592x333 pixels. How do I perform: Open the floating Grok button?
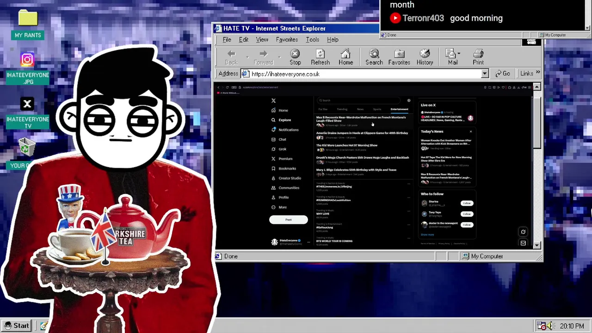(523, 232)
